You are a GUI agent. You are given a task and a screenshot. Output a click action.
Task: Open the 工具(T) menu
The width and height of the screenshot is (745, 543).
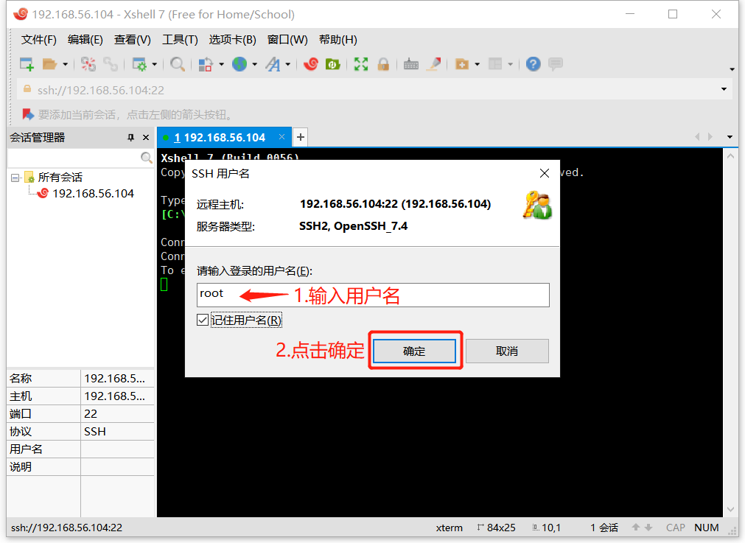(x=180, y=39)
